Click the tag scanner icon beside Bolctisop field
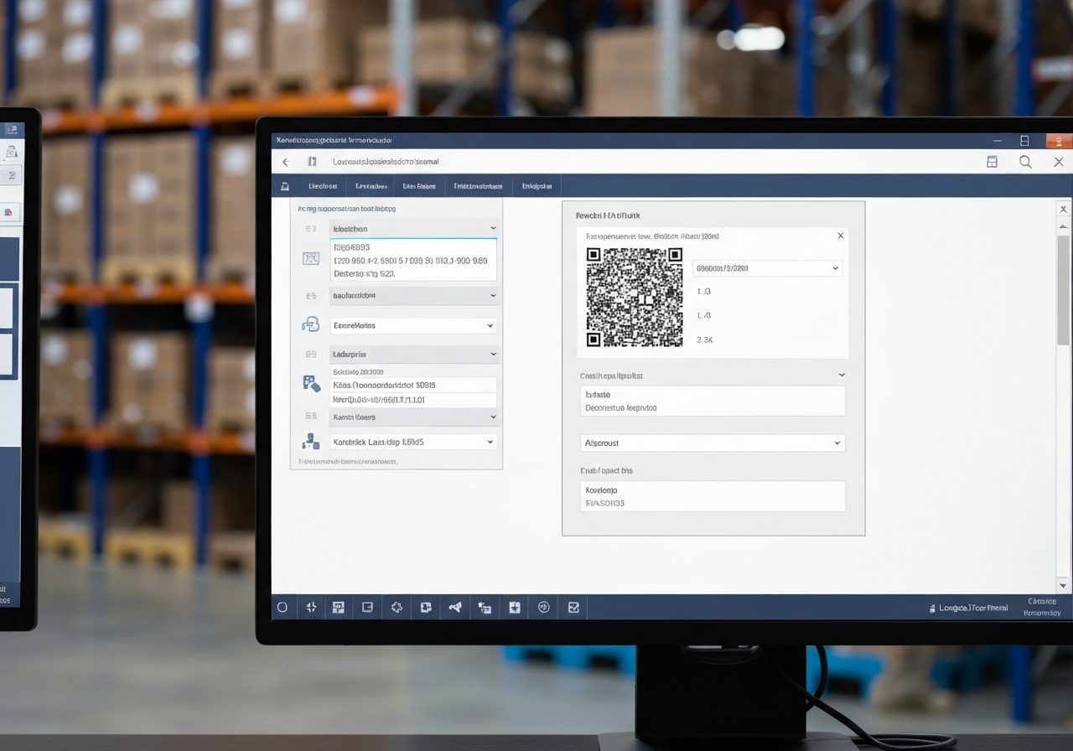Image resolution: width=1073 pixels, height=751 pixels. (311, 384)
